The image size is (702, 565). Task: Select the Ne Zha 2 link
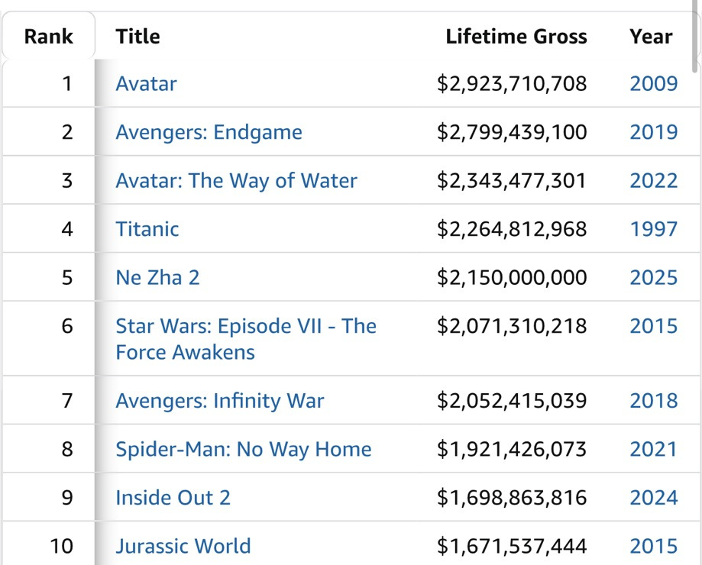(157, 277)
